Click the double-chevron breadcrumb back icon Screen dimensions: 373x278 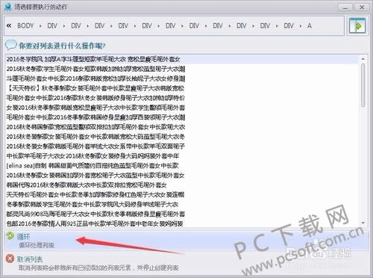tap(9, 25)
